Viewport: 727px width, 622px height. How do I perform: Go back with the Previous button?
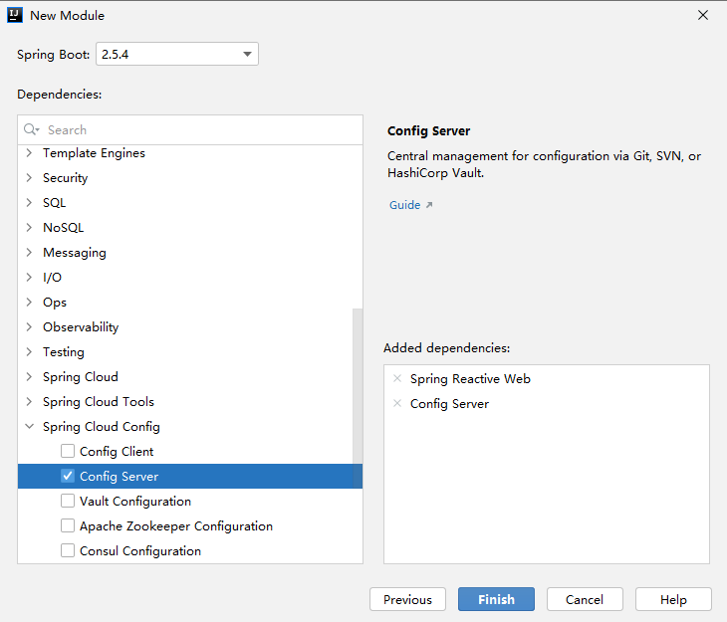(x=407, y=599)
